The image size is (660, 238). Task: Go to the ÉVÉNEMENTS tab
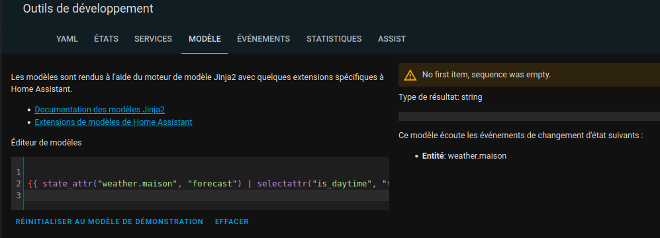coord(263,39)
